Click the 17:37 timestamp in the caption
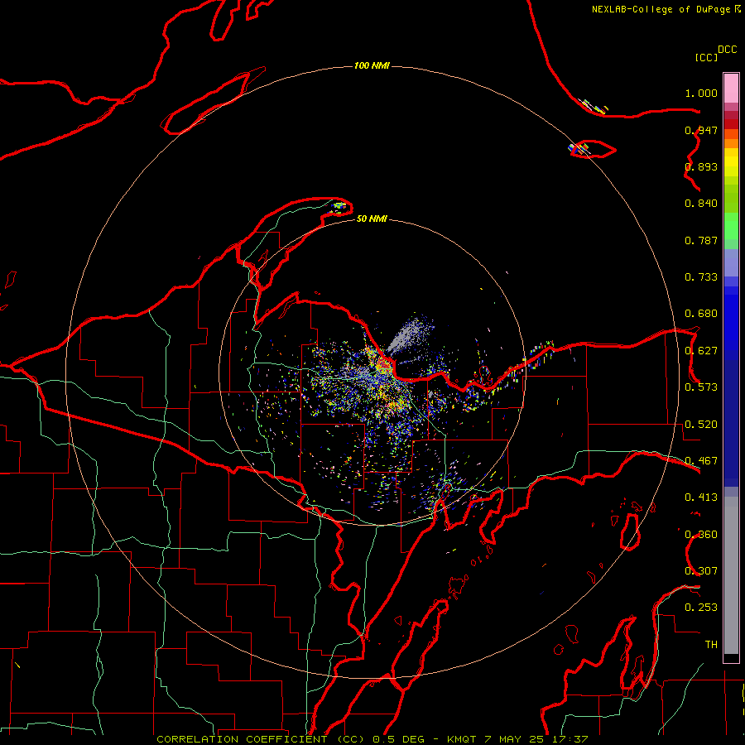This screenshot has height=745, width=745. point(570,739)
